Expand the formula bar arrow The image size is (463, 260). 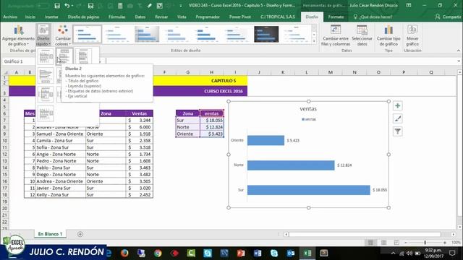[x=459, y=61]
